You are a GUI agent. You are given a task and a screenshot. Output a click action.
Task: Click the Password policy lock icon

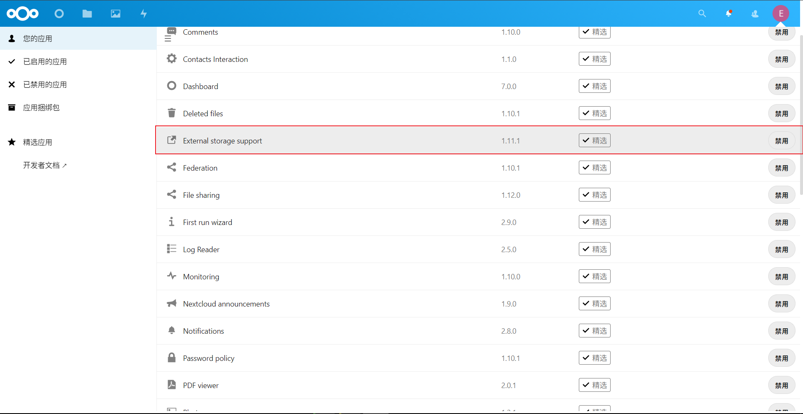171,358
